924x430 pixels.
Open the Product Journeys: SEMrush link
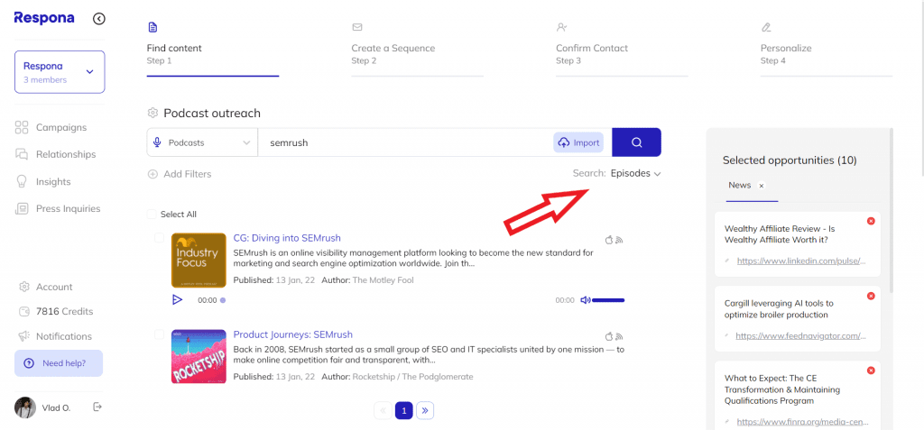tap(293, 334)
